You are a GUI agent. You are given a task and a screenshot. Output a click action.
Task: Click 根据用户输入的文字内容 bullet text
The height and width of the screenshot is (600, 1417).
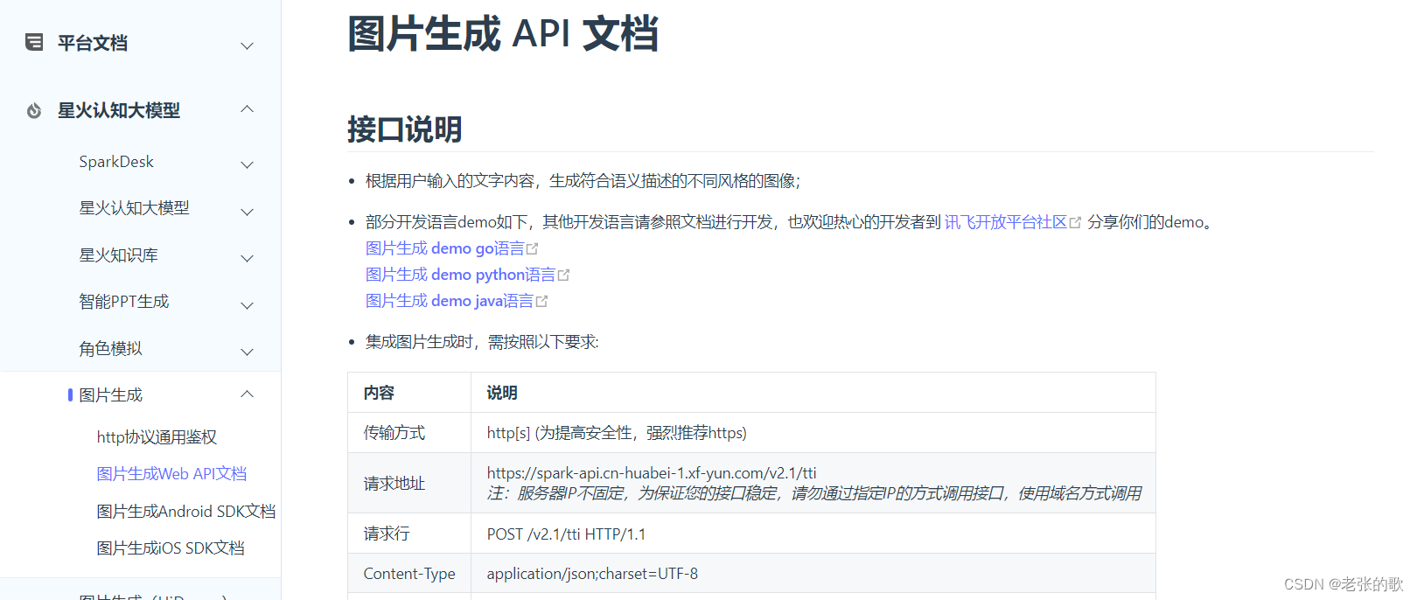(x=583, y=181)
